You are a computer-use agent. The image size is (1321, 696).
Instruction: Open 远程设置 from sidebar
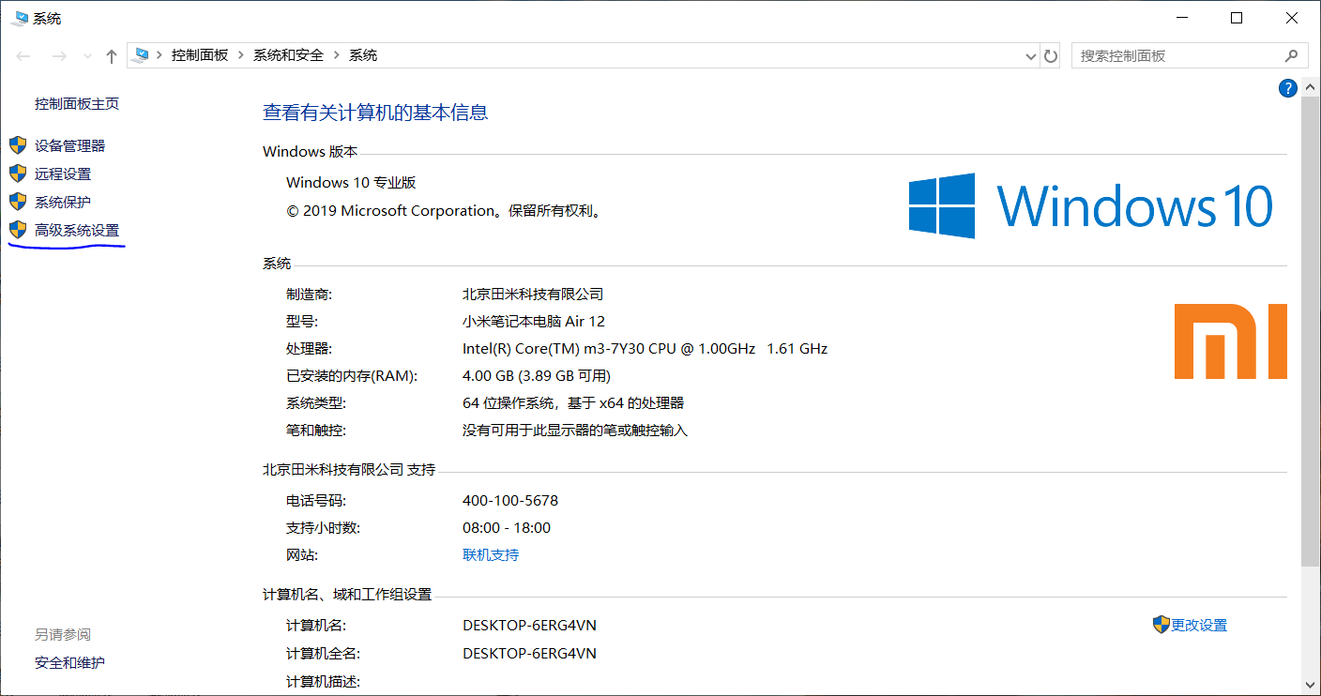[x=63, y=174]
